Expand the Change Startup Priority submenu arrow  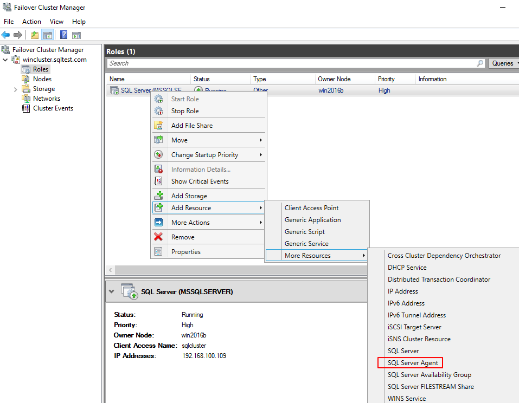click(261, 155)
